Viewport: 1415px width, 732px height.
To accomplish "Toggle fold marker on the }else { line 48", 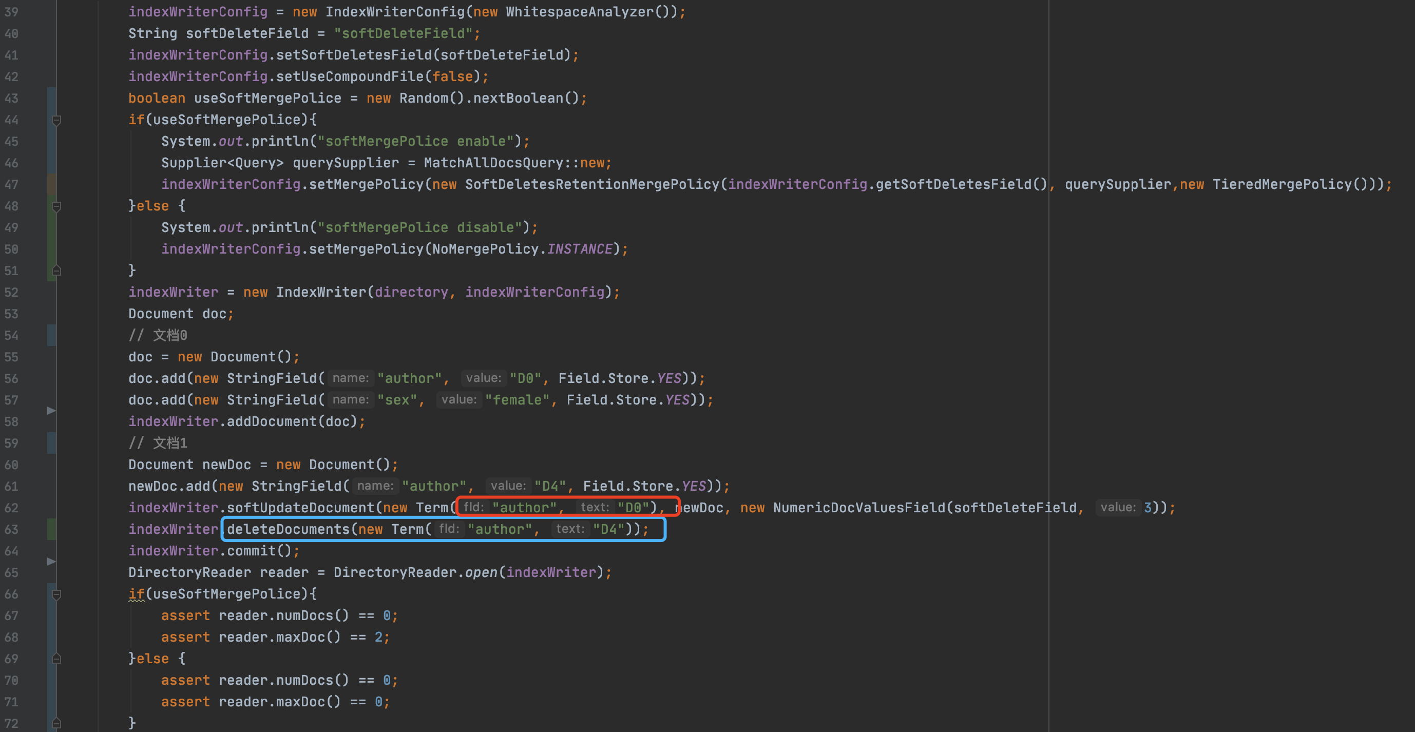I will coord(56,206).
